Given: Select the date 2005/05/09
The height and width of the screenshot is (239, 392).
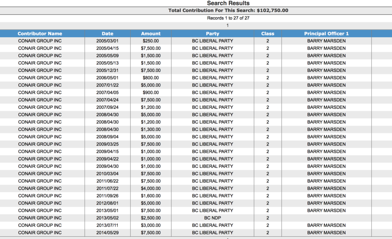Looking at the screenshot, I should pos(108,56).
